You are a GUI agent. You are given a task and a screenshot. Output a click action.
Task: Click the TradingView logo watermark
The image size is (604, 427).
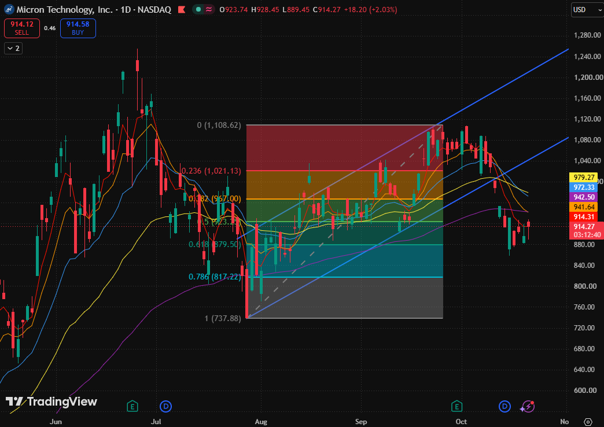coord(51,402)
